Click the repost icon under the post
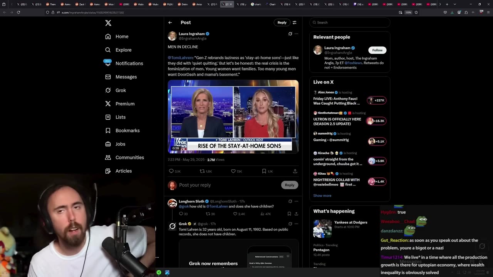 coord(202,171)
